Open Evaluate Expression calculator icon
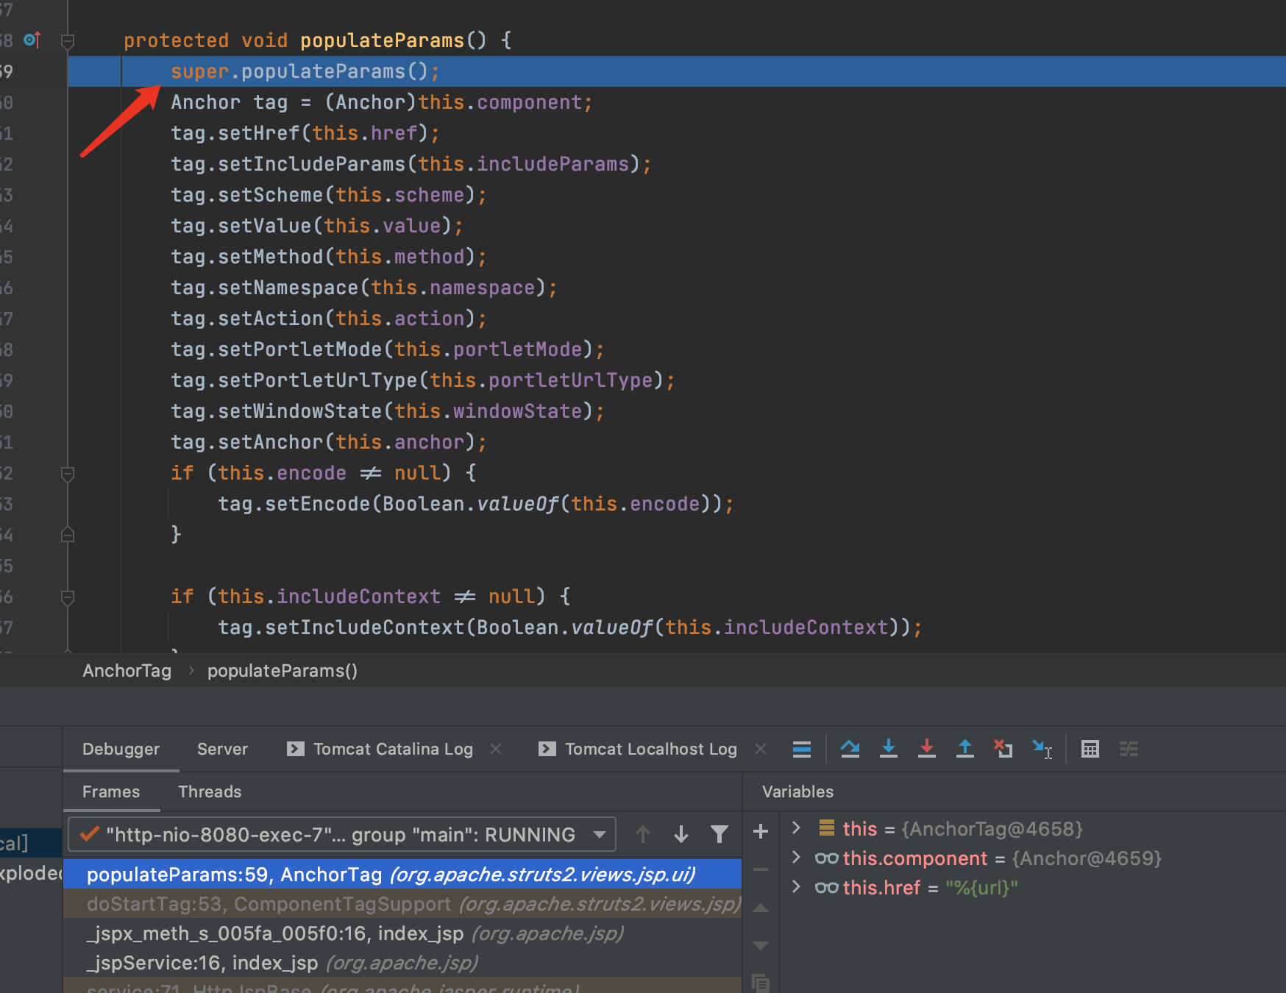Image resolution: width=1286 pixels, height=993 pixels. coord(1090,749)
